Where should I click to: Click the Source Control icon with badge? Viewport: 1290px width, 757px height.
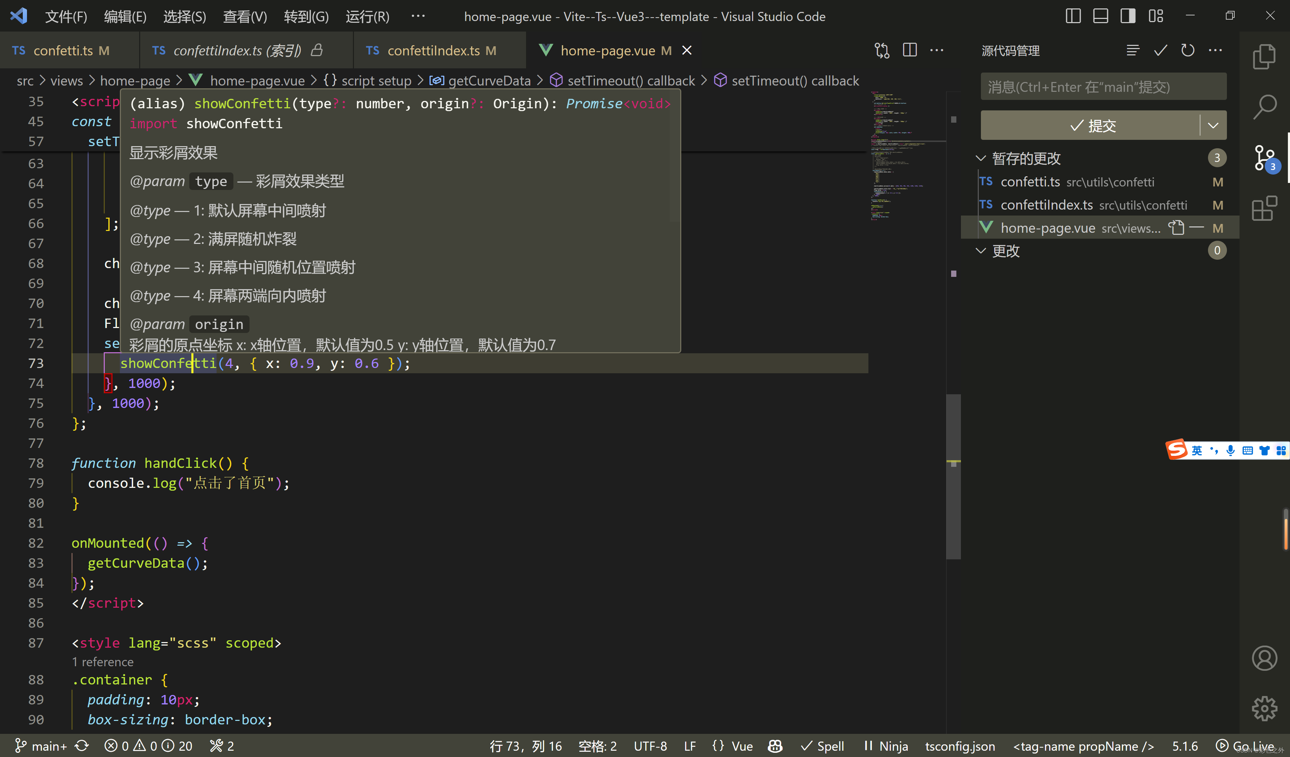[x=1264, y=158]
